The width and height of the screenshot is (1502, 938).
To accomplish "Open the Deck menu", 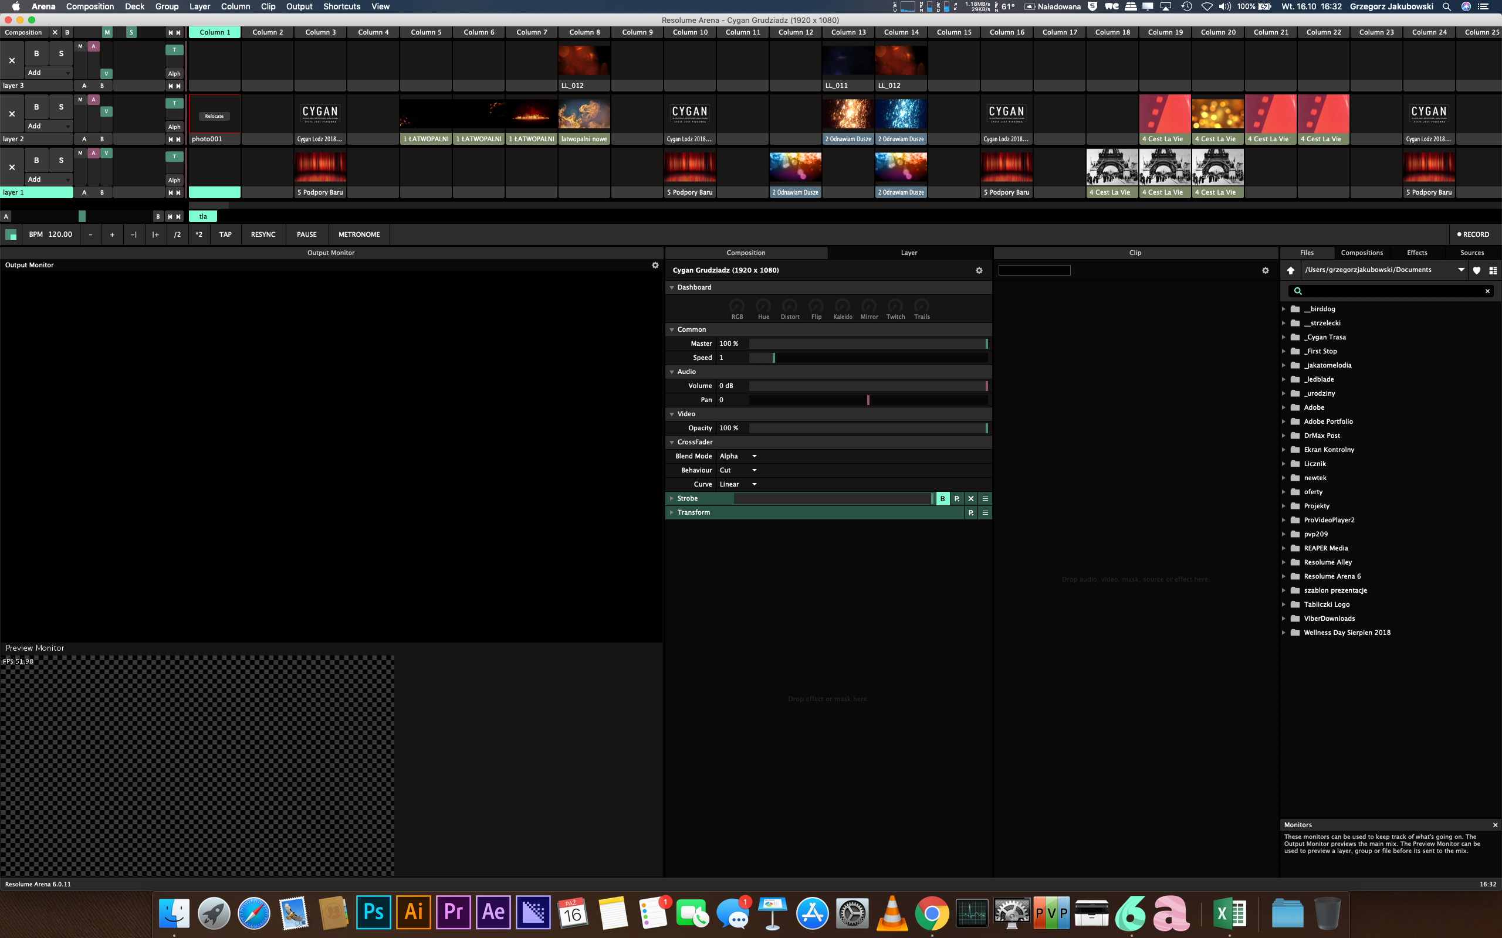I will pyautogui.click(x=134, y=7).
